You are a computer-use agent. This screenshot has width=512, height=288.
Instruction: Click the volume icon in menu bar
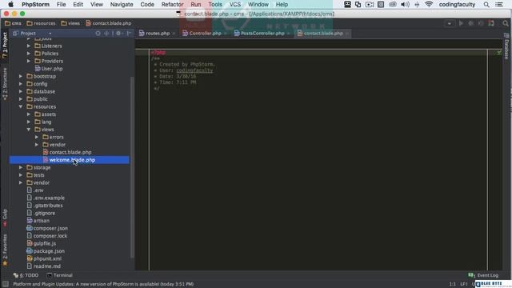click(405, 5)
